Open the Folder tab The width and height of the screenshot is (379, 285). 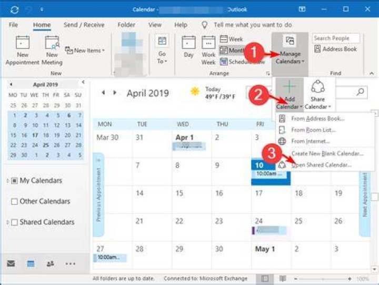point(126,25)
